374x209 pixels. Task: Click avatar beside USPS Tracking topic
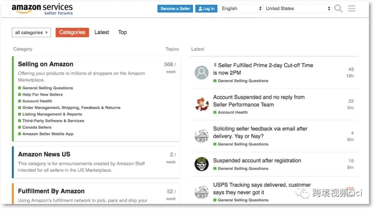(x=202, y=192)
